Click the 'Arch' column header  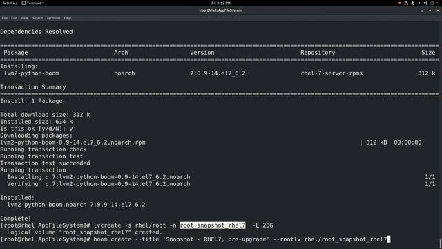pyautogui.click(x=121, y=53)
